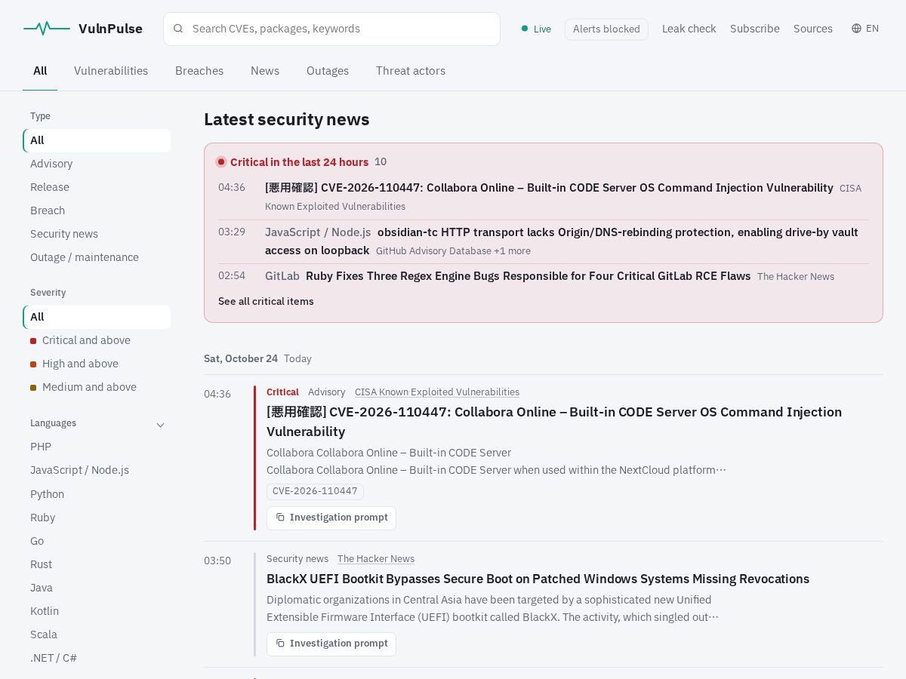Select Scala language filter
This screenshot has height=679, width=906.
pos(97,634)
